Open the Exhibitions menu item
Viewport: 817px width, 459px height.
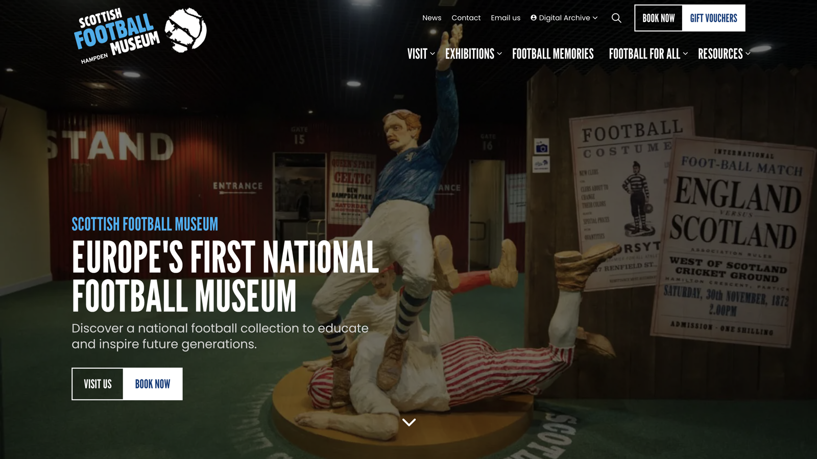point(469,54)
